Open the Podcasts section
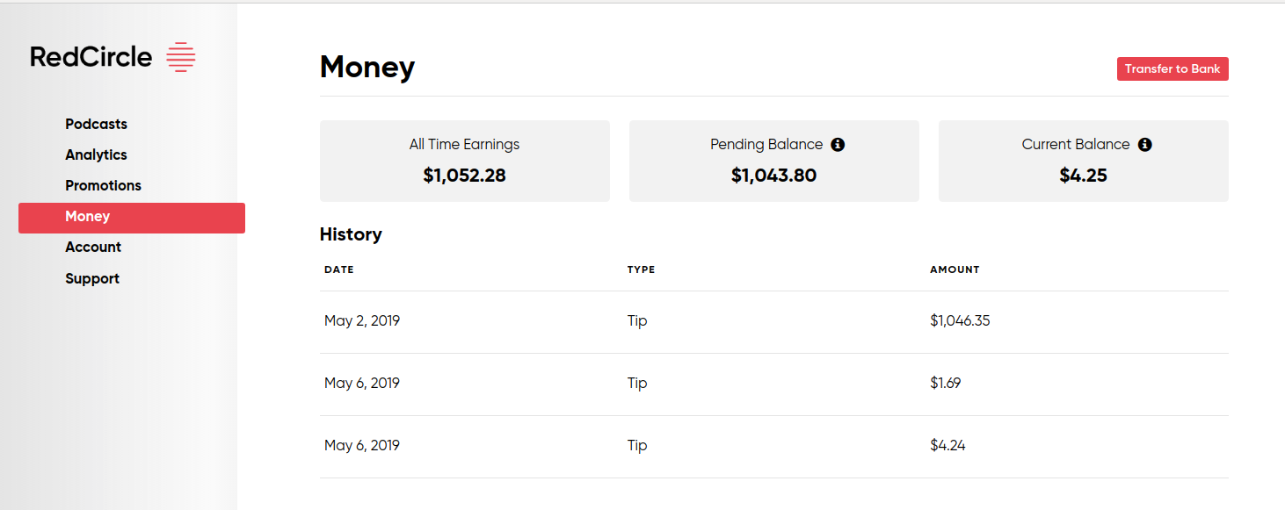The image size is (1285, 510). point(96,124)
